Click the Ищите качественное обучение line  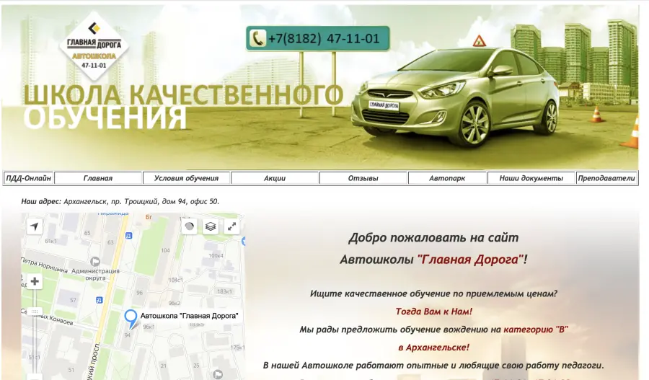tap(433, 293)
